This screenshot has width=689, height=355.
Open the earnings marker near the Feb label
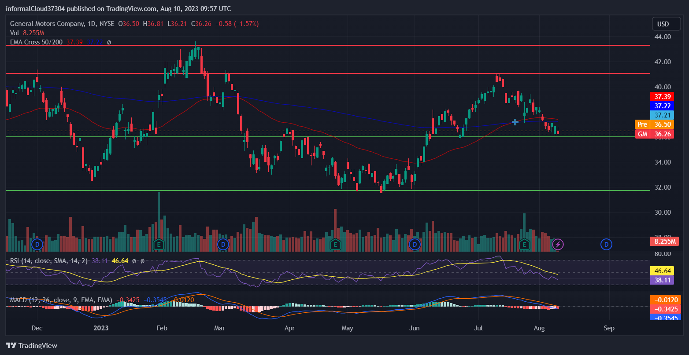(x=159, y=244)
